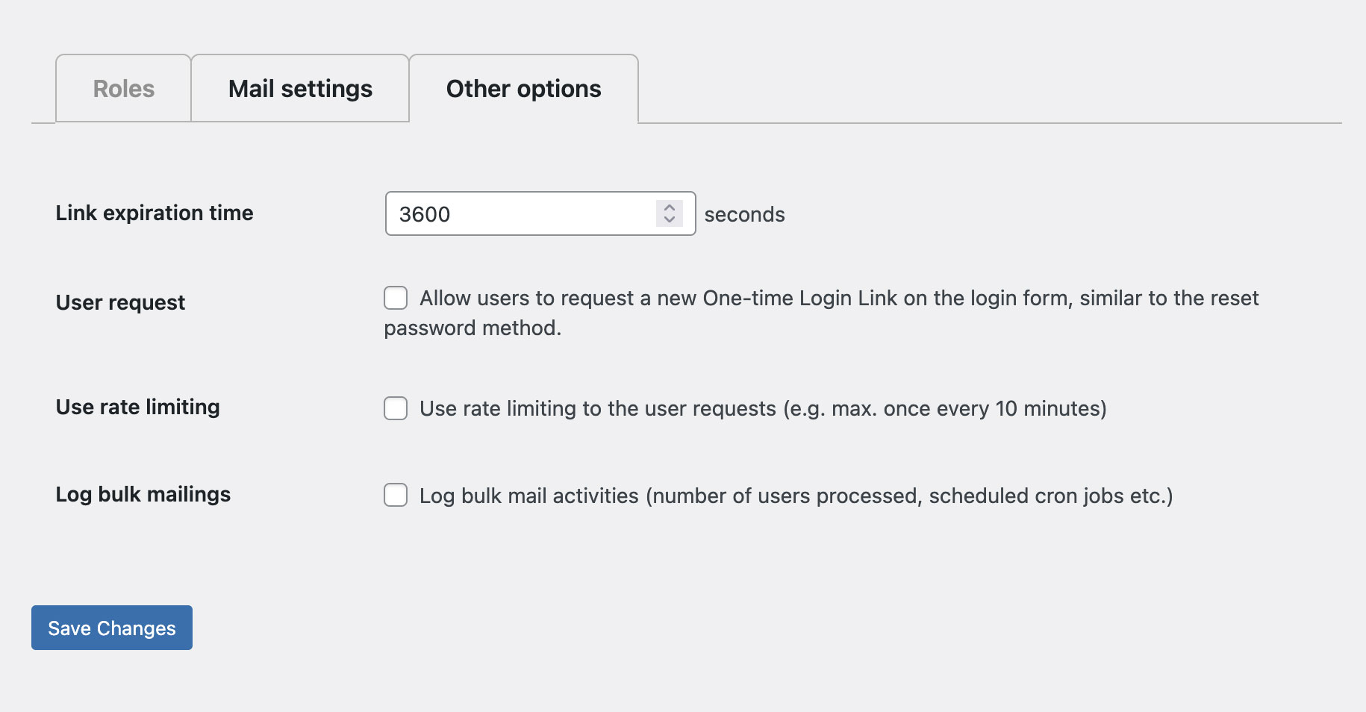Screen dimensions: 1366x712
Task: Click the seconds label beside the input
Action: point(744,214)
